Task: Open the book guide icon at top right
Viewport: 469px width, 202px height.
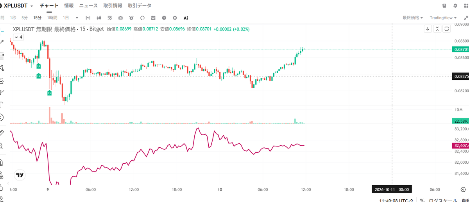Action: [x=444, y=6]
